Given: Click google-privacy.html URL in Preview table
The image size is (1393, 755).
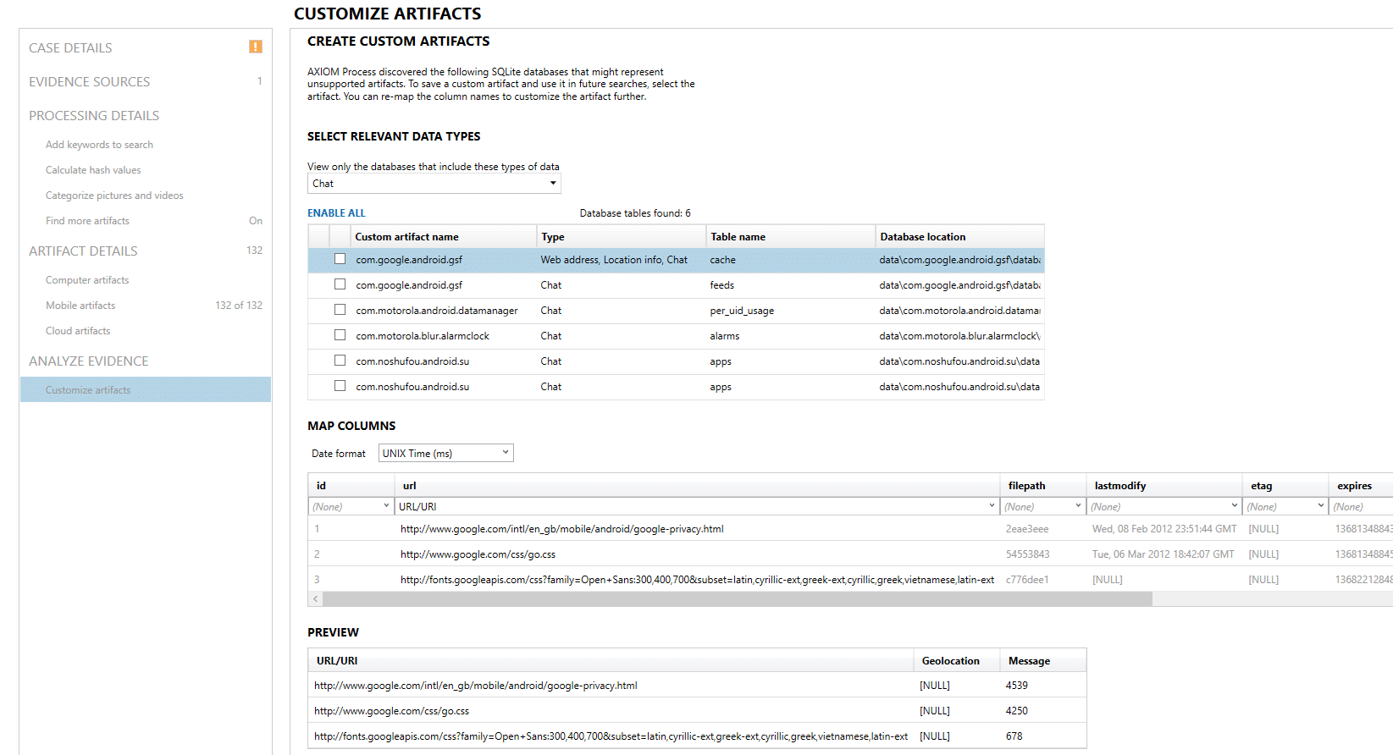Looking at the screenshot, I should tap(475, 686).
